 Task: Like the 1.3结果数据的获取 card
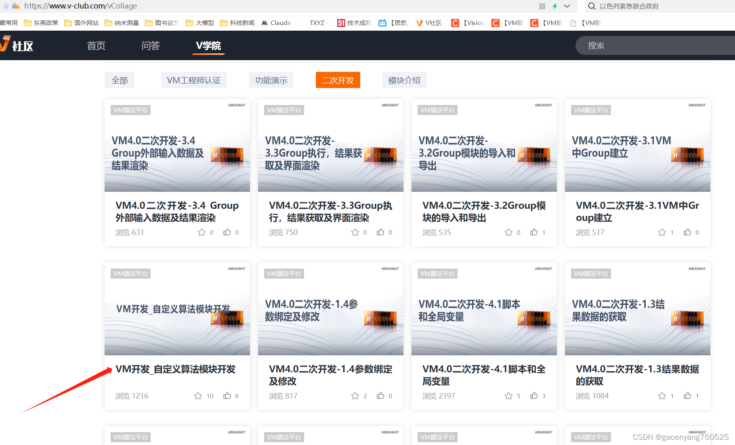[x=687, y=395]
